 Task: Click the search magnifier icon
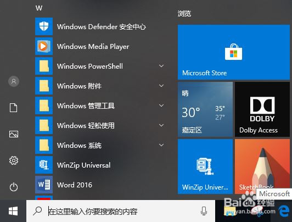[x=37, y=211]
